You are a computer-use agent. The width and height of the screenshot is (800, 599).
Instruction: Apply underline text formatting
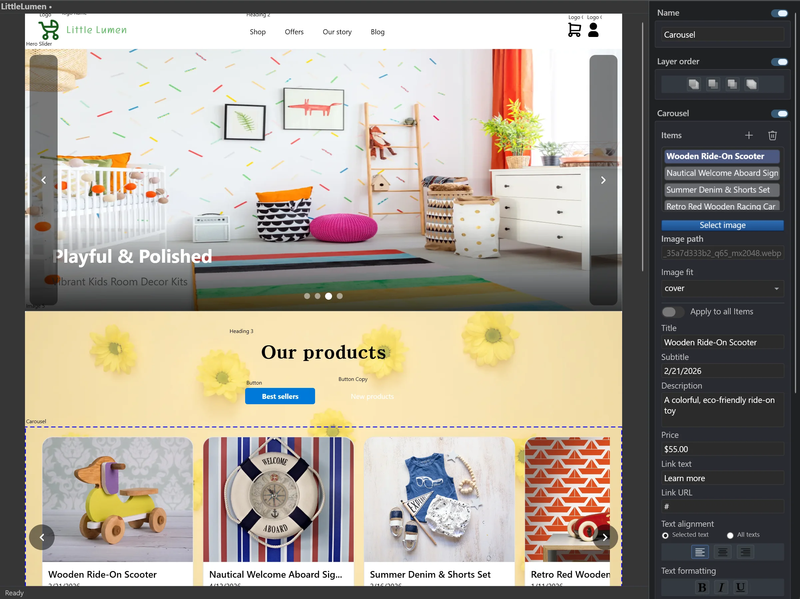[x=740, y=588]
